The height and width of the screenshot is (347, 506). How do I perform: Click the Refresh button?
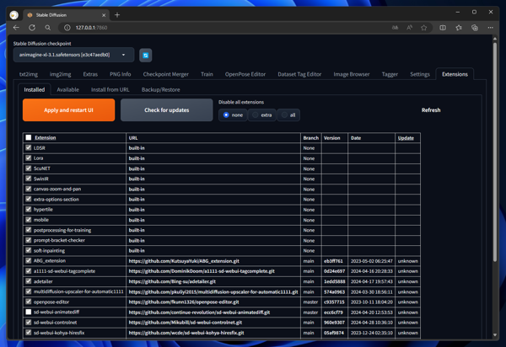[431, 110]
